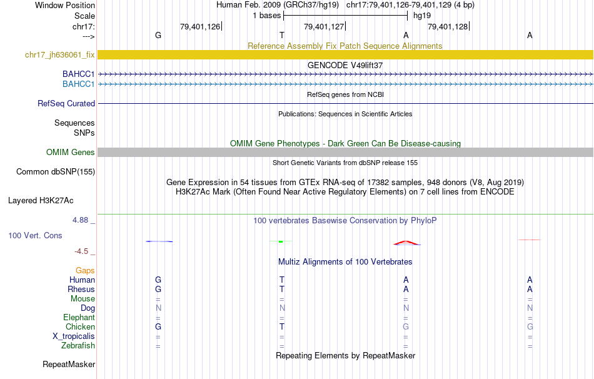The height and width of the screenshot is (379, 594).
Task: Click the Mouse species label
Action: [83, 299]
